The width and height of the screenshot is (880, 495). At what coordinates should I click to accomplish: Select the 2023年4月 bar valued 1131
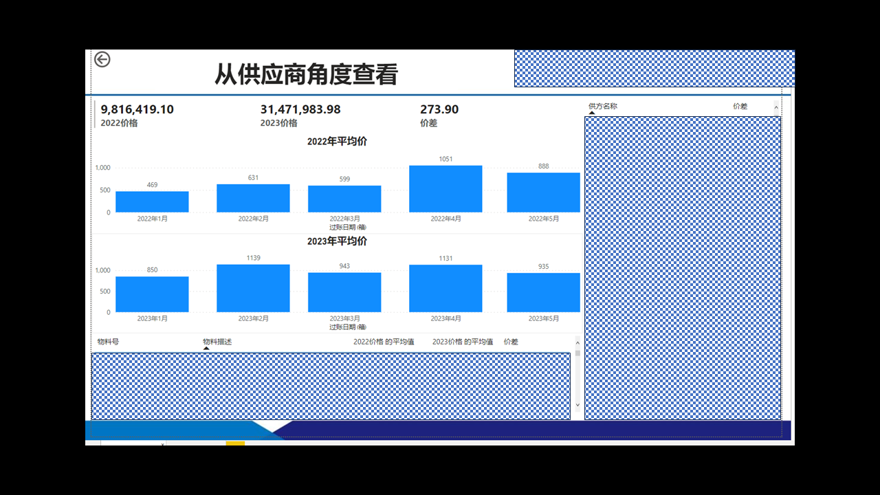445,288
